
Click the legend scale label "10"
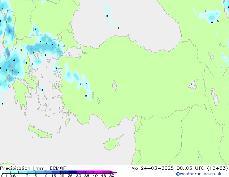click(x=45, y=176)
